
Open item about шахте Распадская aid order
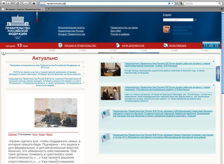[45, 82]
